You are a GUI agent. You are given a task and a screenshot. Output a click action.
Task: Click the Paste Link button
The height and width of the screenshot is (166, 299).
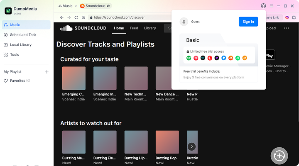coord(274,17)
